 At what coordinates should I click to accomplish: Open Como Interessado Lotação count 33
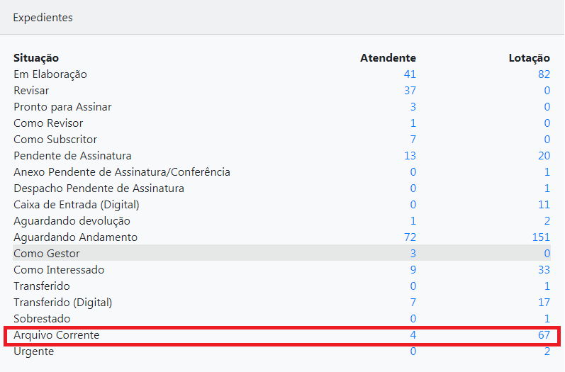[544, 270]
